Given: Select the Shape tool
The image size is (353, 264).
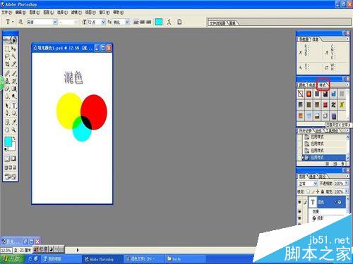Looking at the screenshot, I should [13, 113].
